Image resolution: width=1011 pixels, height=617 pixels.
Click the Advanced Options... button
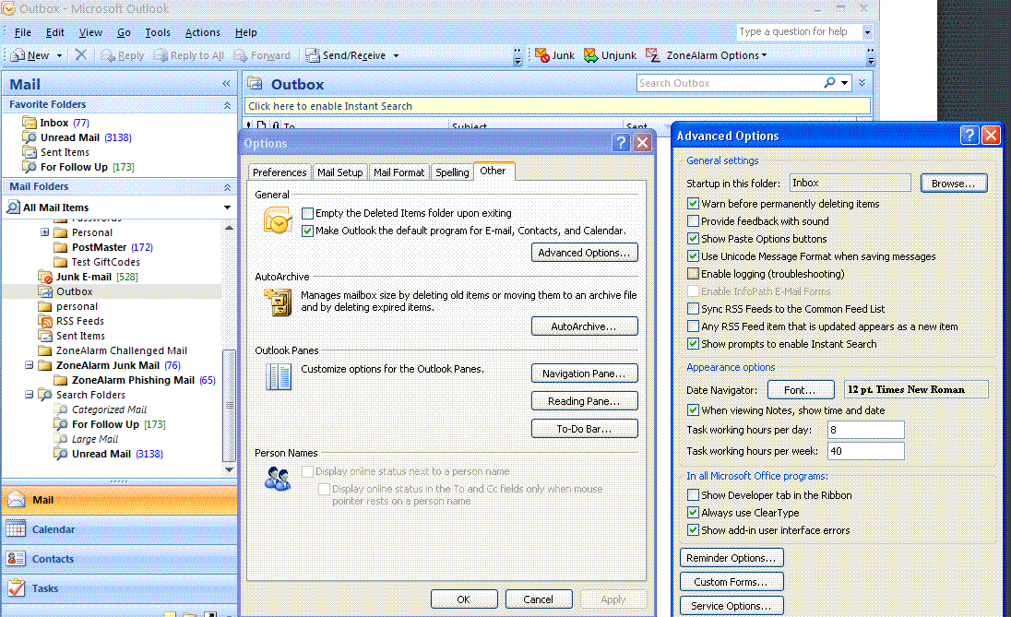(x=584, y=253)
